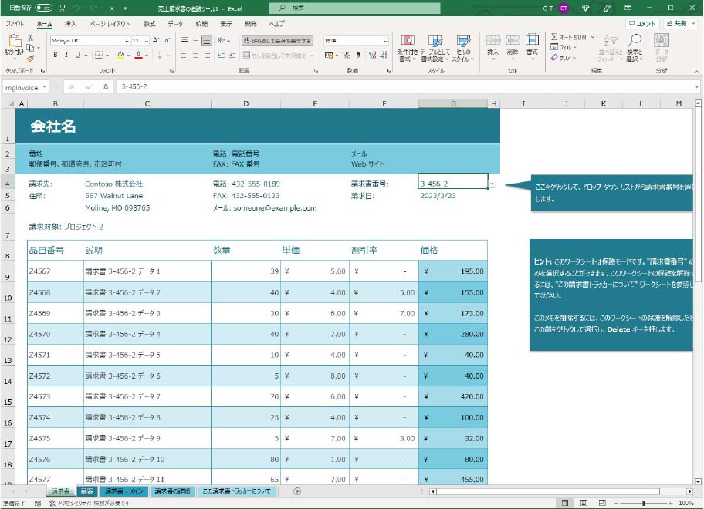Image resolution: width=704 pixels, height=509 pixels.
Task: Switch to page layout view in status bar
Action: coord(584,503)
